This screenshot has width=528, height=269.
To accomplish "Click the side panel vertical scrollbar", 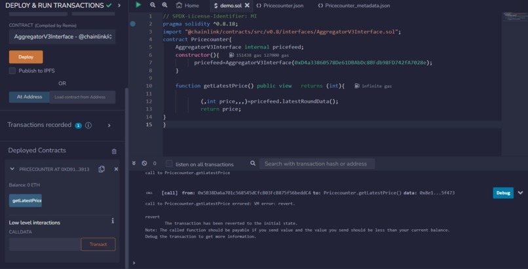I will 126,178.
